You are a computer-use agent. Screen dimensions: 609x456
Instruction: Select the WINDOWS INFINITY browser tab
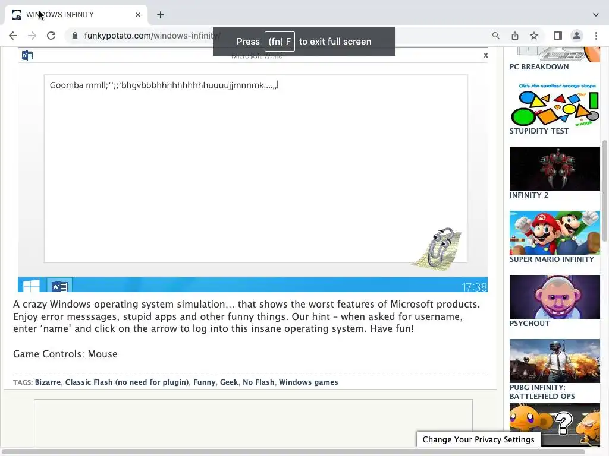point(76,15)
